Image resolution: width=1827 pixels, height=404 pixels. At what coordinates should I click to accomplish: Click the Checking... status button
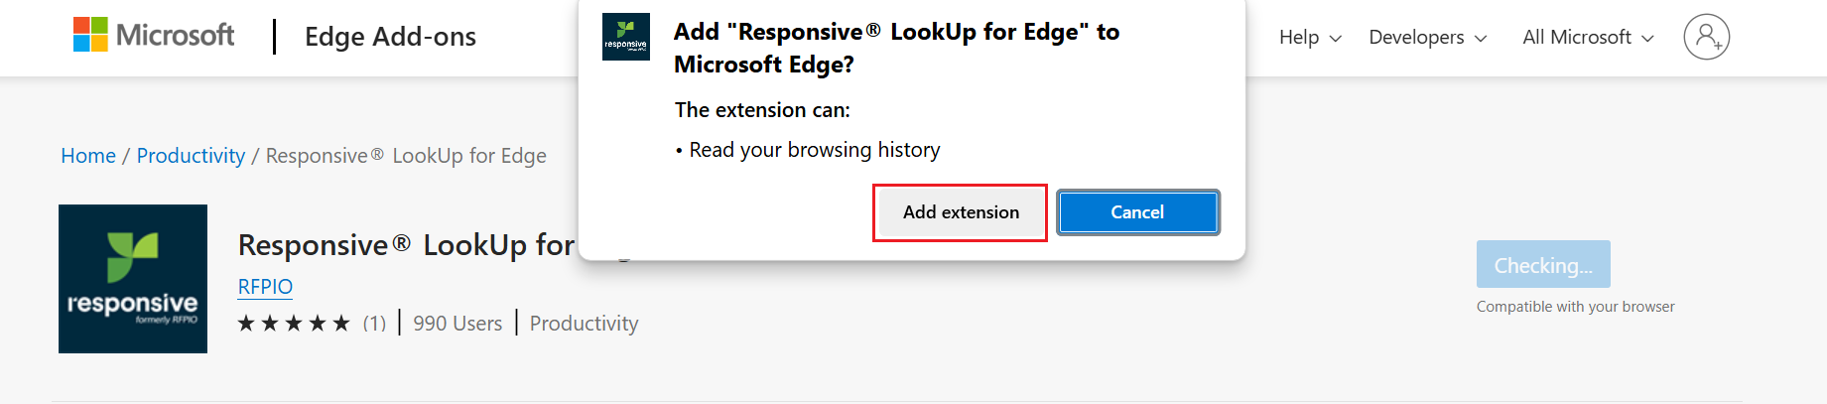click(x=1543, y=265)
